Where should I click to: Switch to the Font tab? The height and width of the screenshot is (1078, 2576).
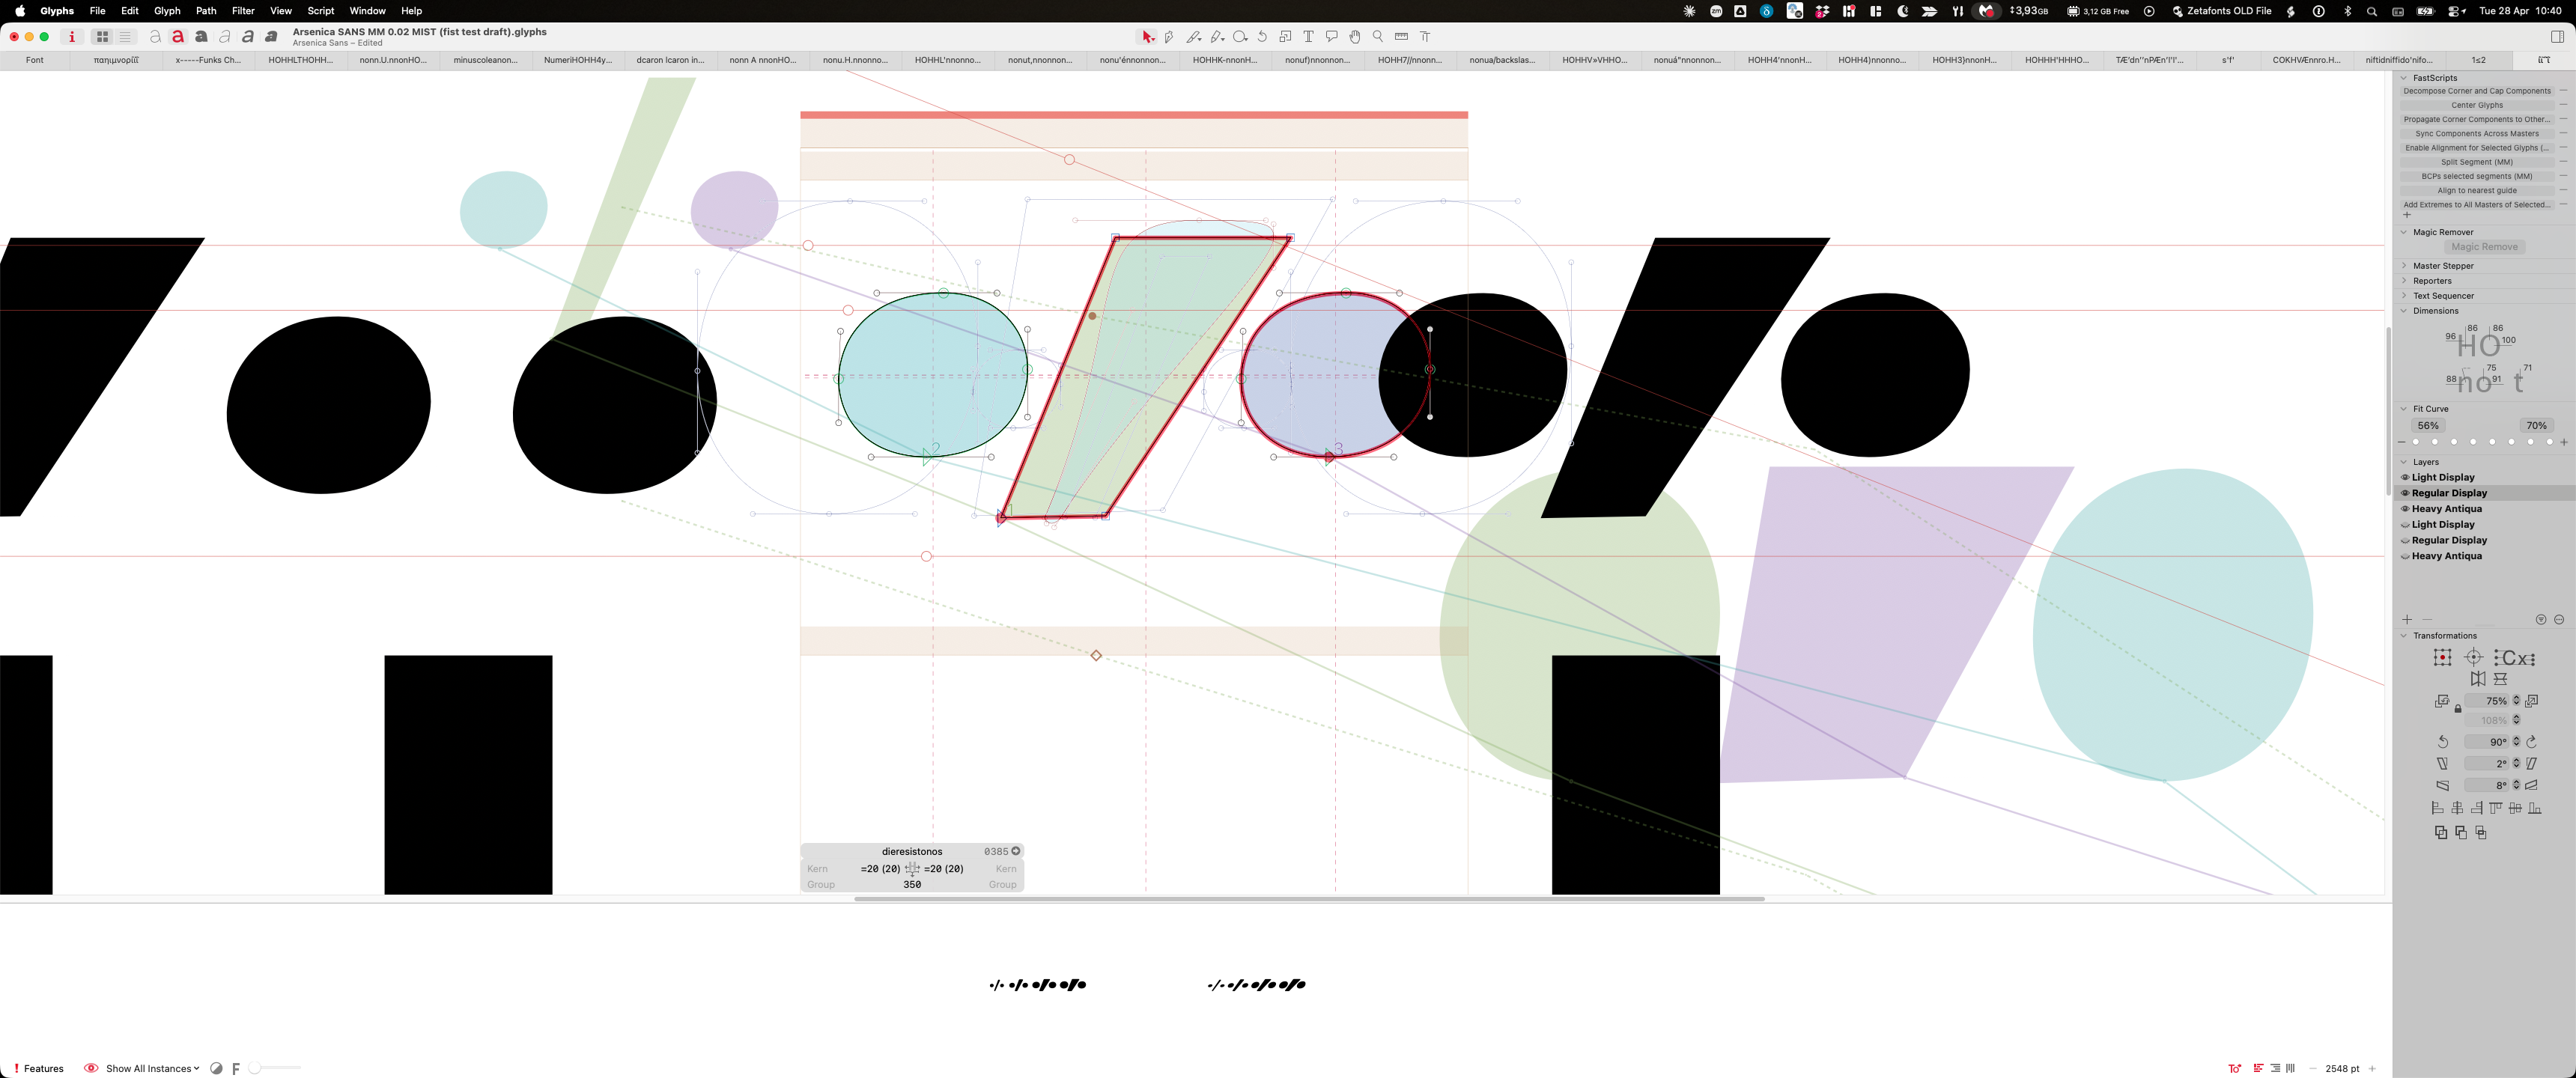(x=35, y=60)
